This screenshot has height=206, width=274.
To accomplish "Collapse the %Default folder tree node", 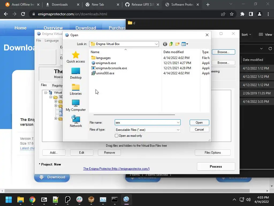I will click(x=51, y=97).
